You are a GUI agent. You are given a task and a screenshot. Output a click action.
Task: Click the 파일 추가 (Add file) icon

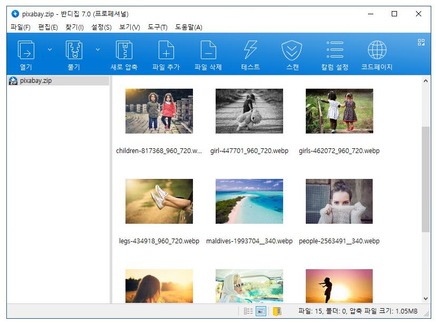click(x=166, y=50)
